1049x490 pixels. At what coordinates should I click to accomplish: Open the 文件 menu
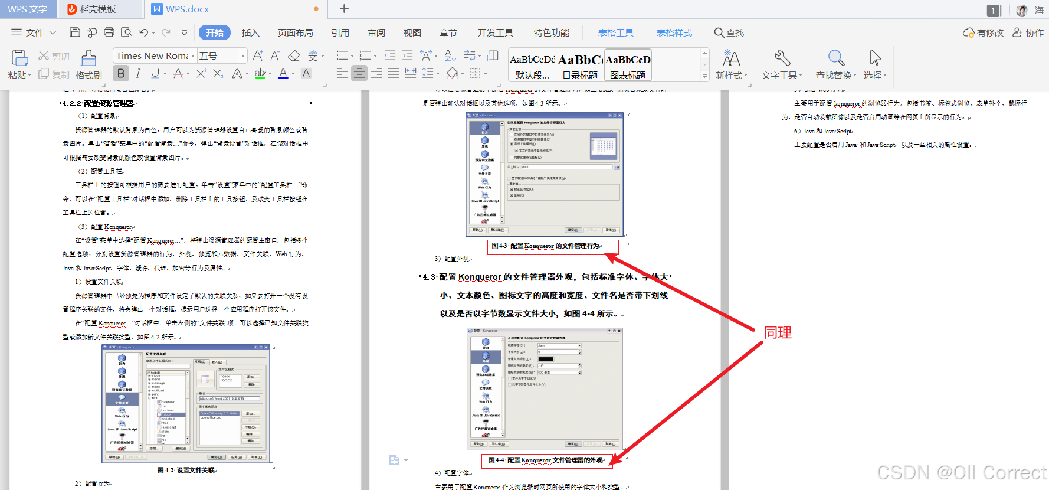(34, 32)
